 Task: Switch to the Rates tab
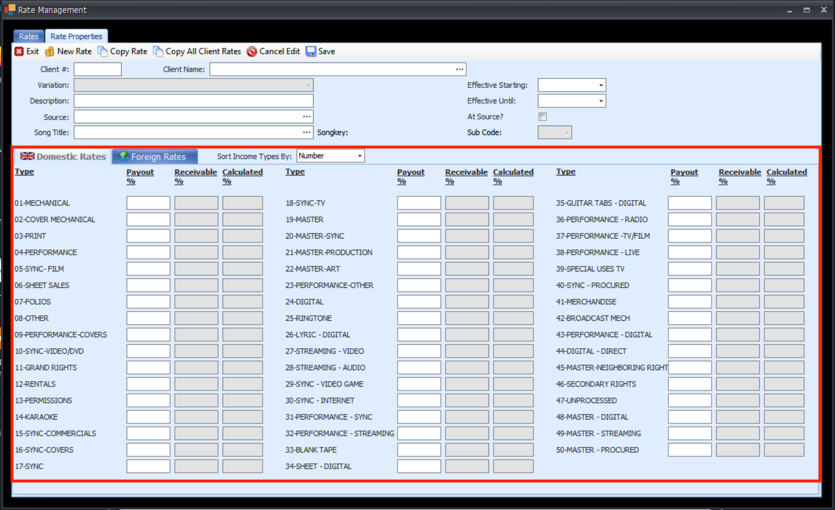(x=29, y=36)
